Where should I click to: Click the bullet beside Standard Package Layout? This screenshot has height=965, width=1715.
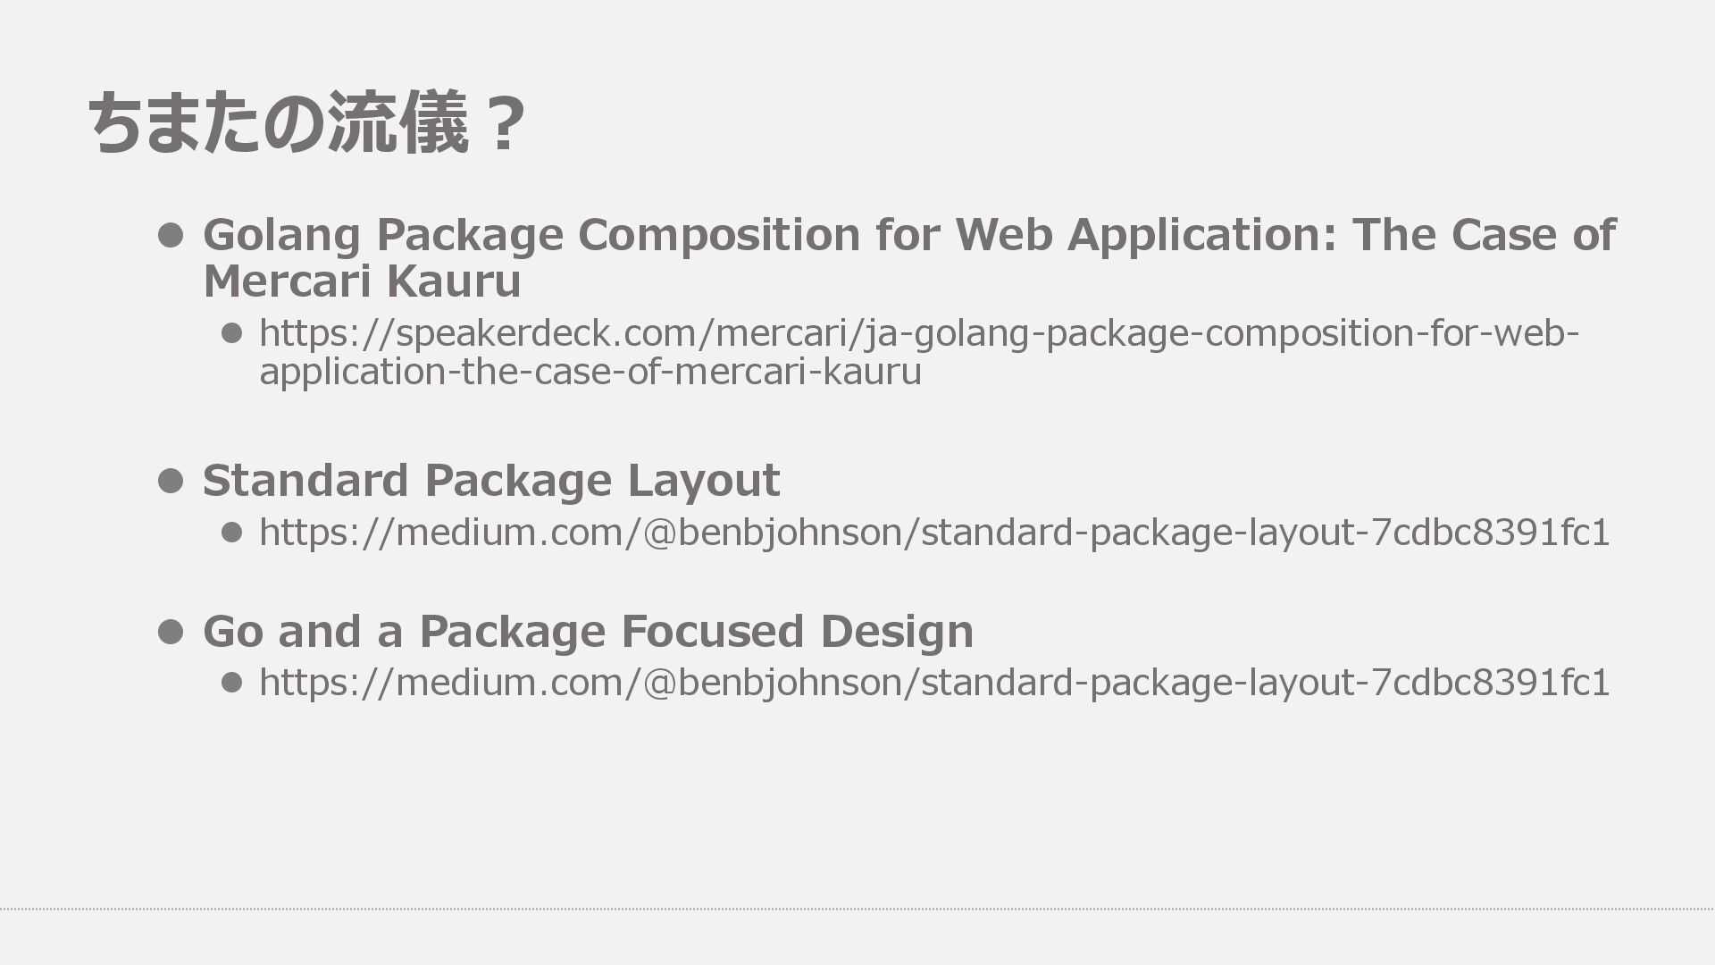coord(170,481)
